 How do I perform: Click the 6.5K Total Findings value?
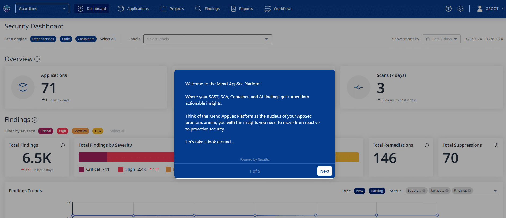(x=37, y=158)
